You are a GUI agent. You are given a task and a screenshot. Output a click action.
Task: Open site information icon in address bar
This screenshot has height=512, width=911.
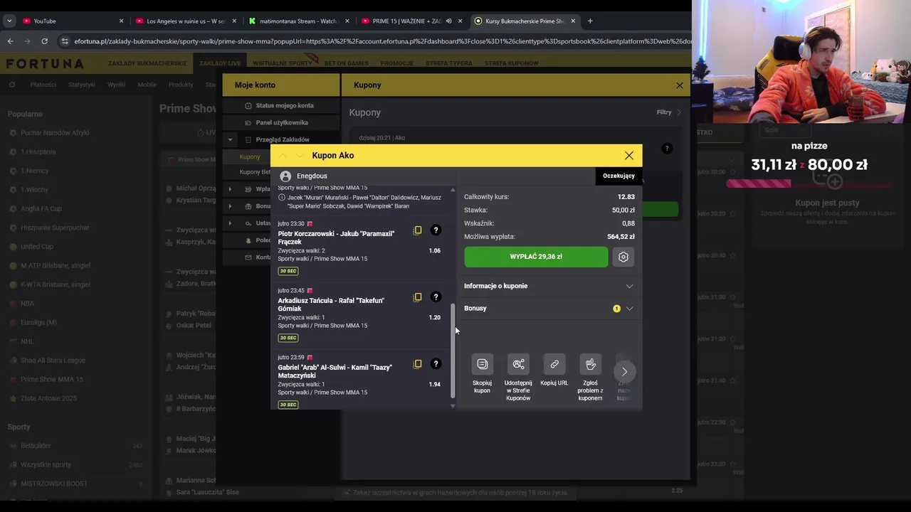coord(65,41)
